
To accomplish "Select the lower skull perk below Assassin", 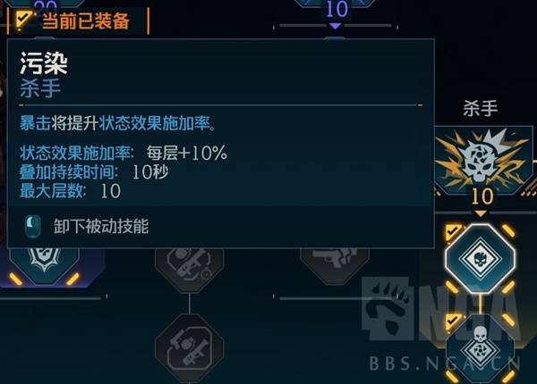I will tap(480, 348).
